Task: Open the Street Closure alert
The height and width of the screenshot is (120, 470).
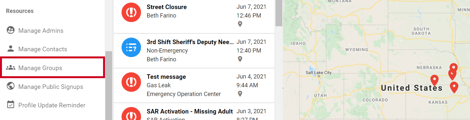Action: click(194, 16)
